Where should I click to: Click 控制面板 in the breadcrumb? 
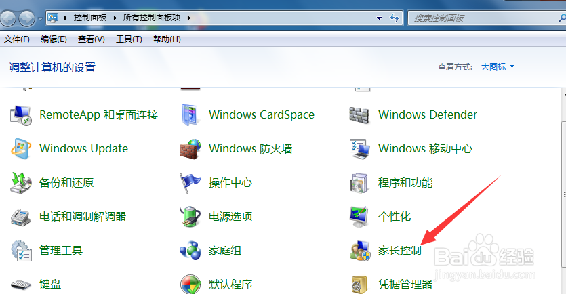tap(90, 18)
